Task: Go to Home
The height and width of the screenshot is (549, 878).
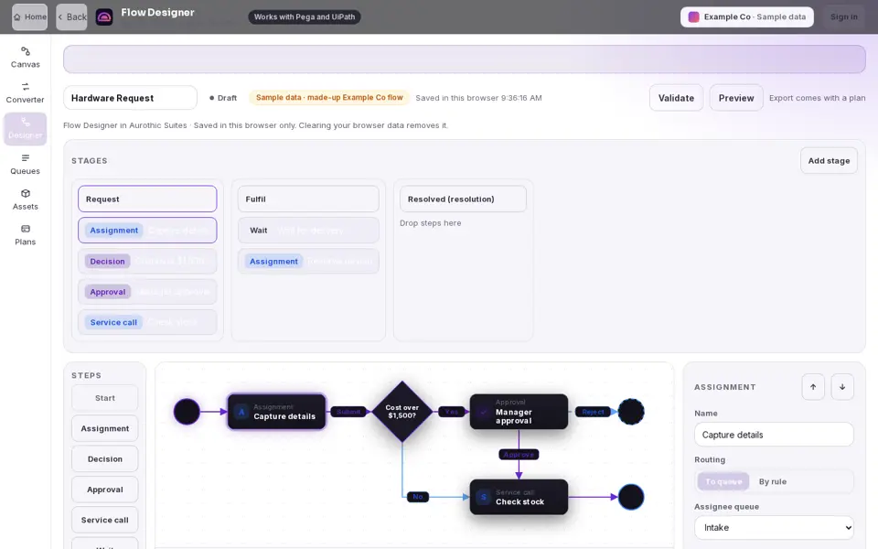Action: tap(29, 16)
